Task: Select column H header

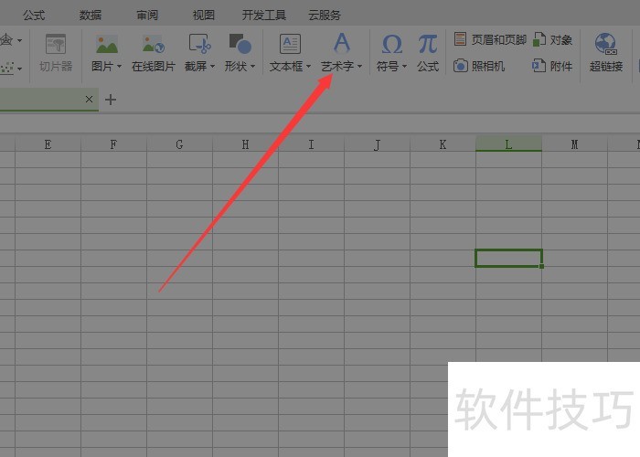Action: 245,144
